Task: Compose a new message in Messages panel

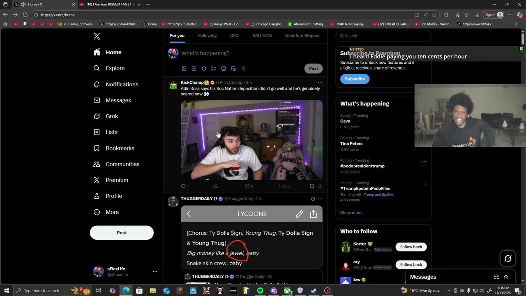Action: coord(496,277)
